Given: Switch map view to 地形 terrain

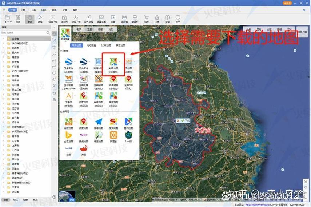Looking at the screenshot, I should coord(111,29).
